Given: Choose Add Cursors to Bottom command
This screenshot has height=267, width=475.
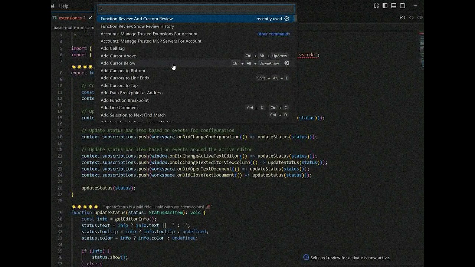Looking at the screenshot, I should [x=195, y=70].
